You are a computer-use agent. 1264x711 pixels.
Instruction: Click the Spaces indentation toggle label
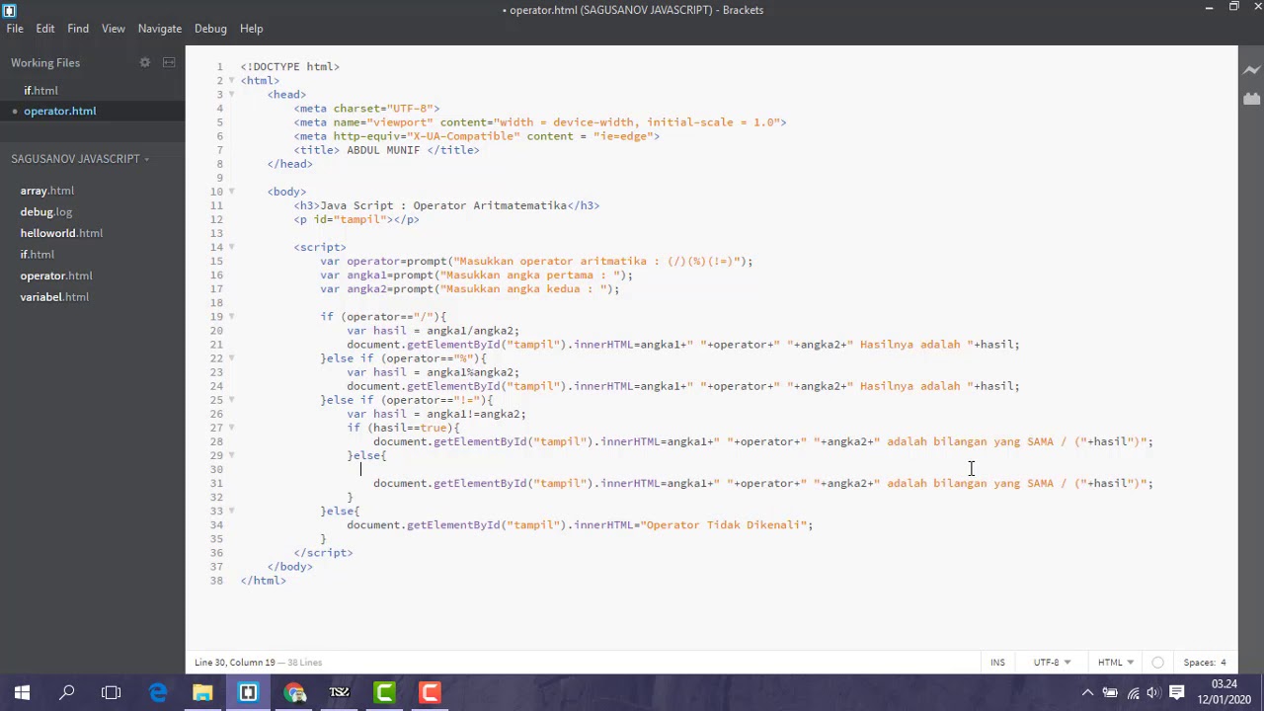1200,663
